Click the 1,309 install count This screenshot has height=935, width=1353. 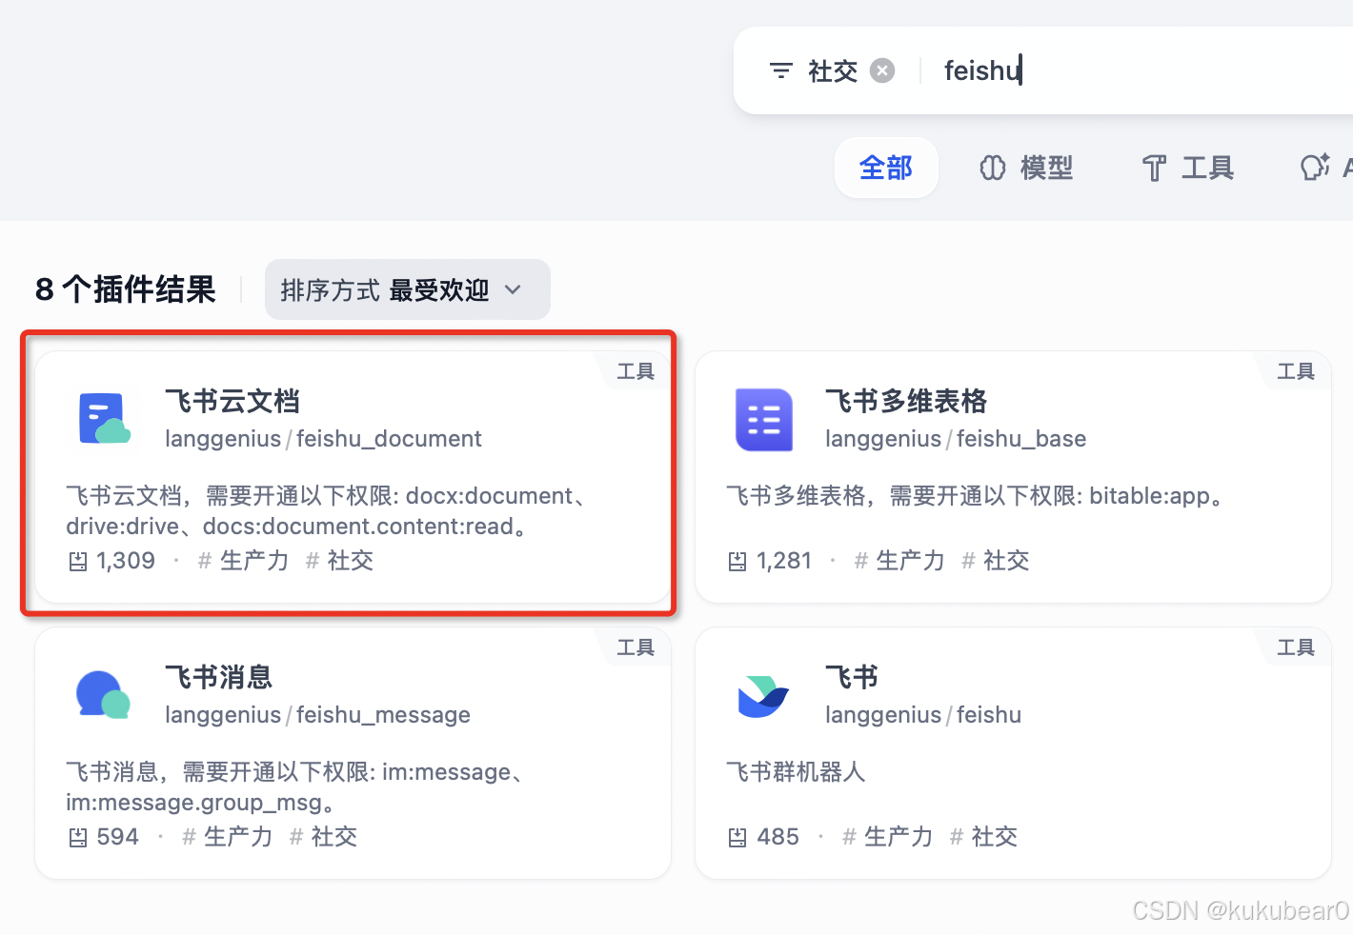pos(126,561)
